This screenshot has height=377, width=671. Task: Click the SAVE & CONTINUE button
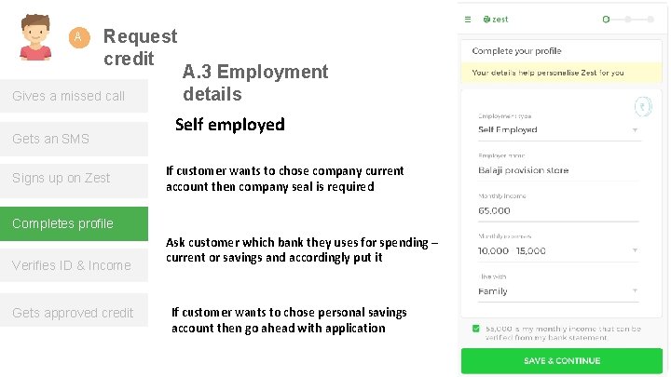561,361
